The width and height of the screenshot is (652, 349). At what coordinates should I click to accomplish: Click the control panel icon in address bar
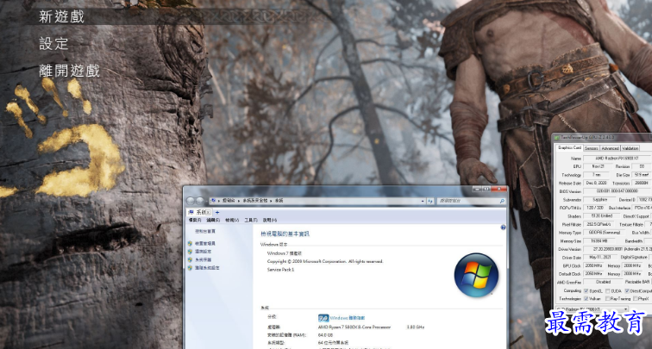point(213,201)
